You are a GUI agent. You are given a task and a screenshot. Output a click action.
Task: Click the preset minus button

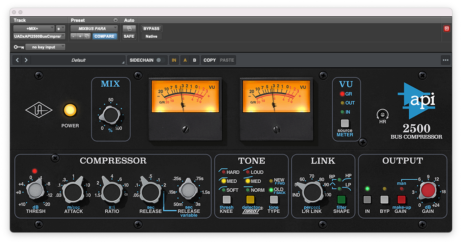73,36
